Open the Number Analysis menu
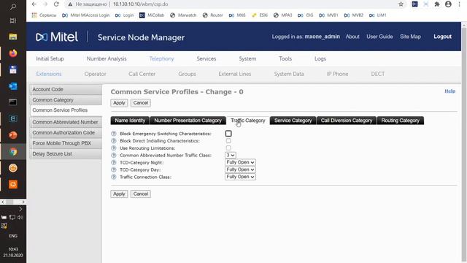 [107, 58]
